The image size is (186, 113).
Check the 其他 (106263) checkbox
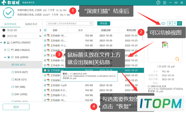tap(9, 50)
